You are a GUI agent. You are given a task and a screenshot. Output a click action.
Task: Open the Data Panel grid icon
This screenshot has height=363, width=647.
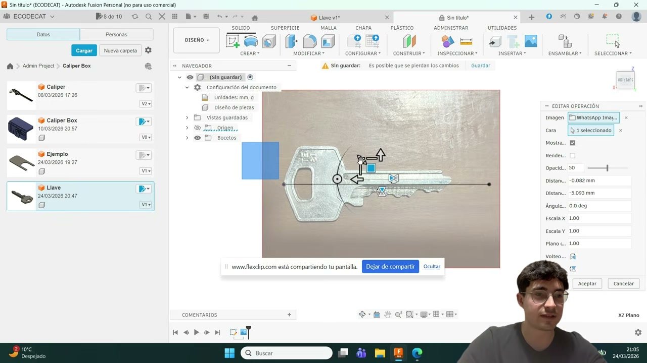click(174, 17)
